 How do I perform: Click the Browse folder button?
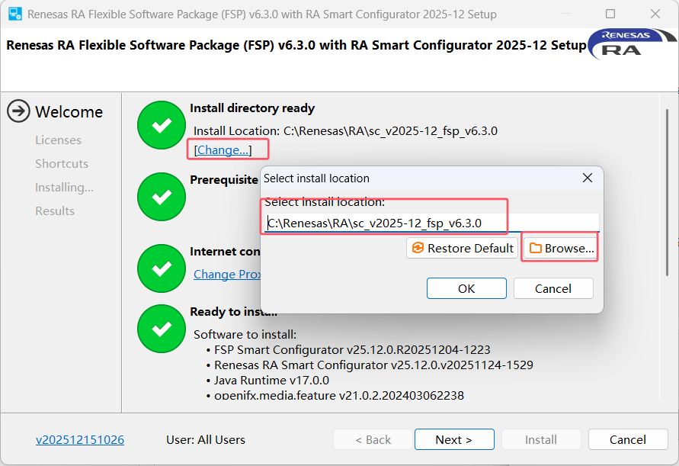(x=561, y=249)
